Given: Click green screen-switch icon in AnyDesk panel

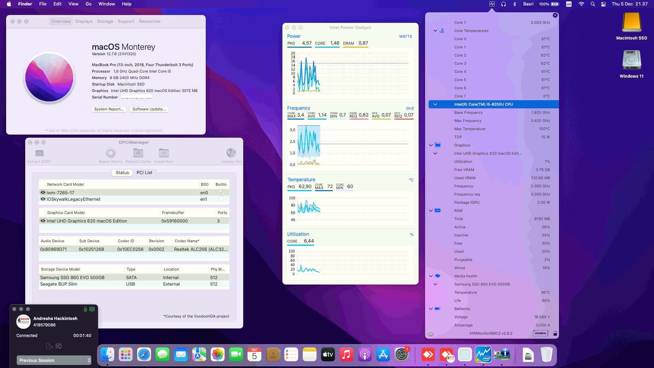Looking at the screenshot, I should pos(92,309).
